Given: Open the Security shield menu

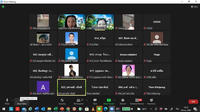Looking at the screenshot, I should 62,102.
